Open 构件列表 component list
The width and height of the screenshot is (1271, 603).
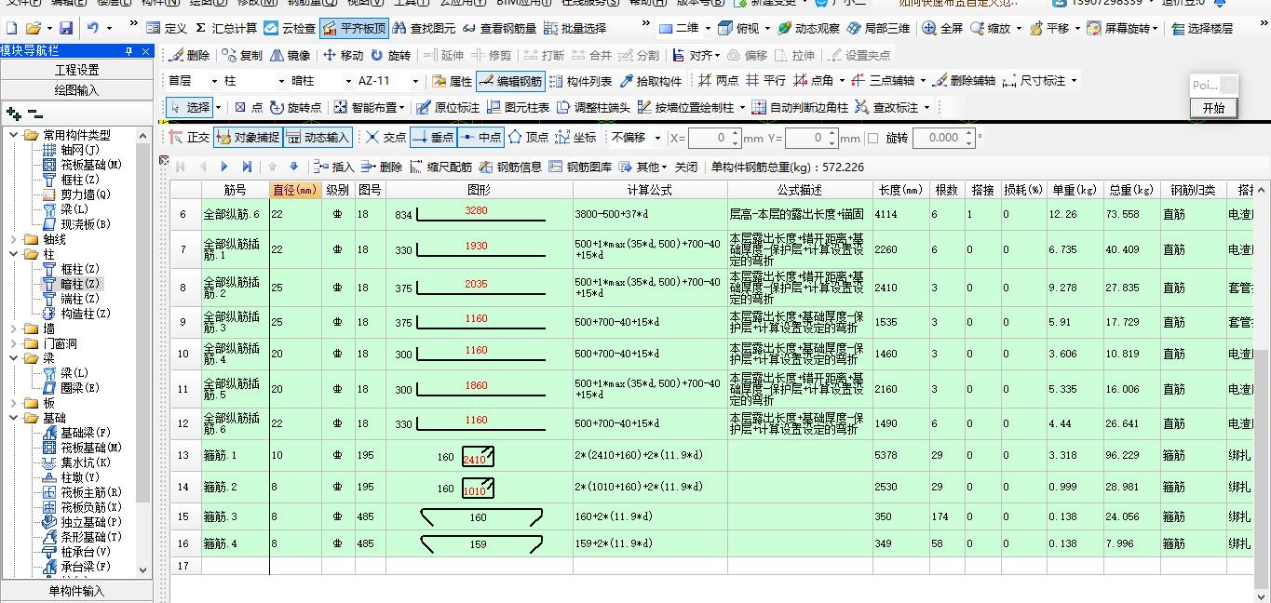pyautogui.click(x=580, y=82)
